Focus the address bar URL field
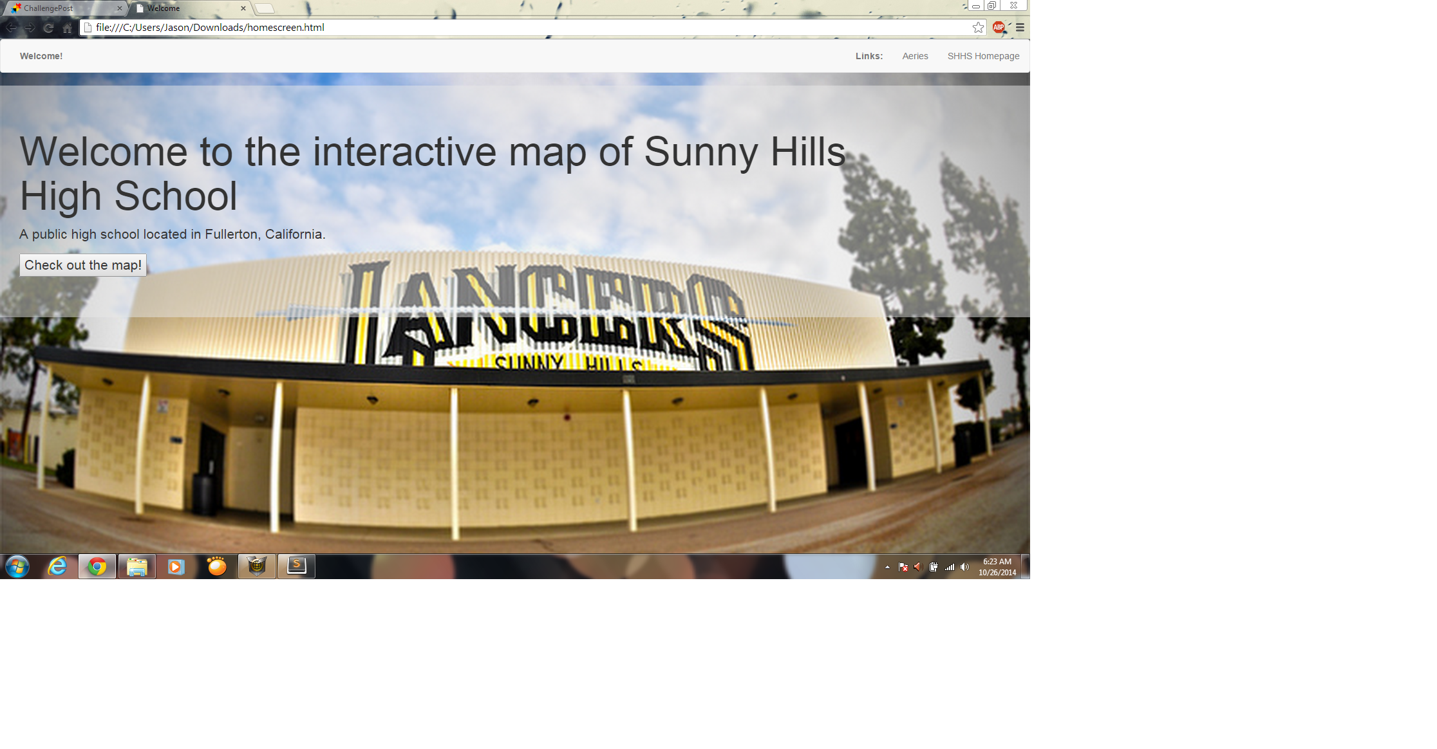 (515, 27)
